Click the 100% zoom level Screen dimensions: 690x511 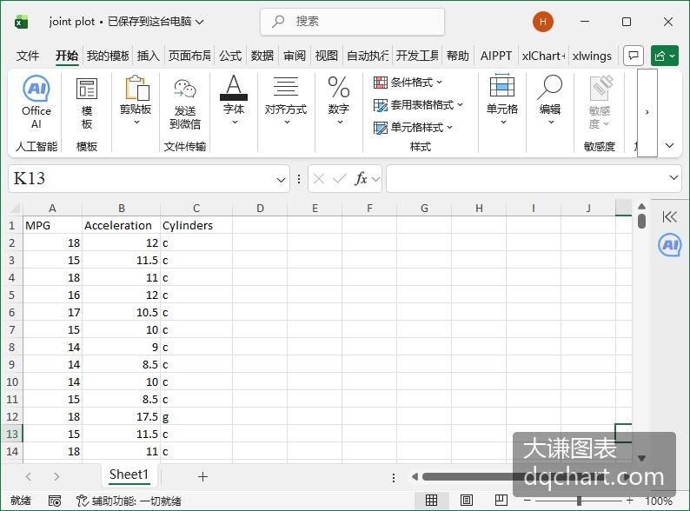click(x=659, y=501)
